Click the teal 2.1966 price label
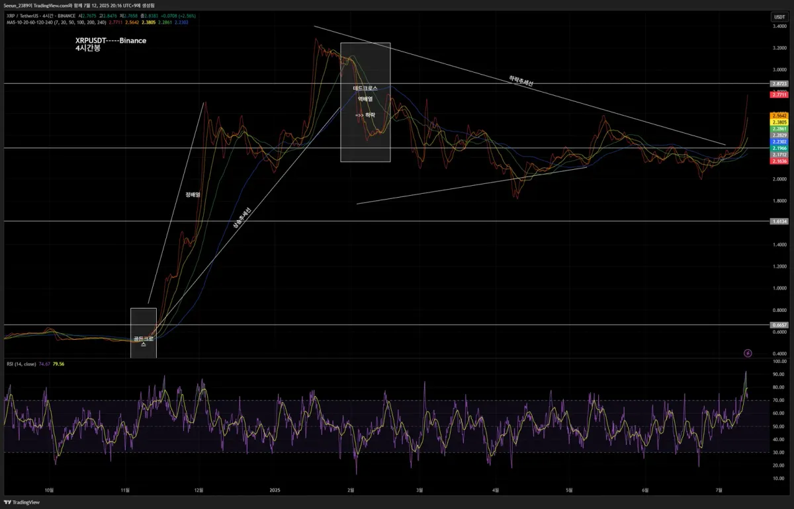Screen dimensions: 794x509 click(779, 148)
